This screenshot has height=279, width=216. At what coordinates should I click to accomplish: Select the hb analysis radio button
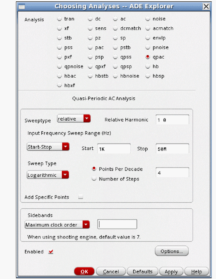[148, 67]
